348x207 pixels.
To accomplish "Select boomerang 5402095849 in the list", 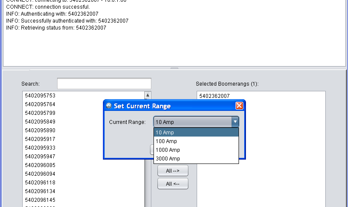I will pyautogui.click(x=83, y=122).
